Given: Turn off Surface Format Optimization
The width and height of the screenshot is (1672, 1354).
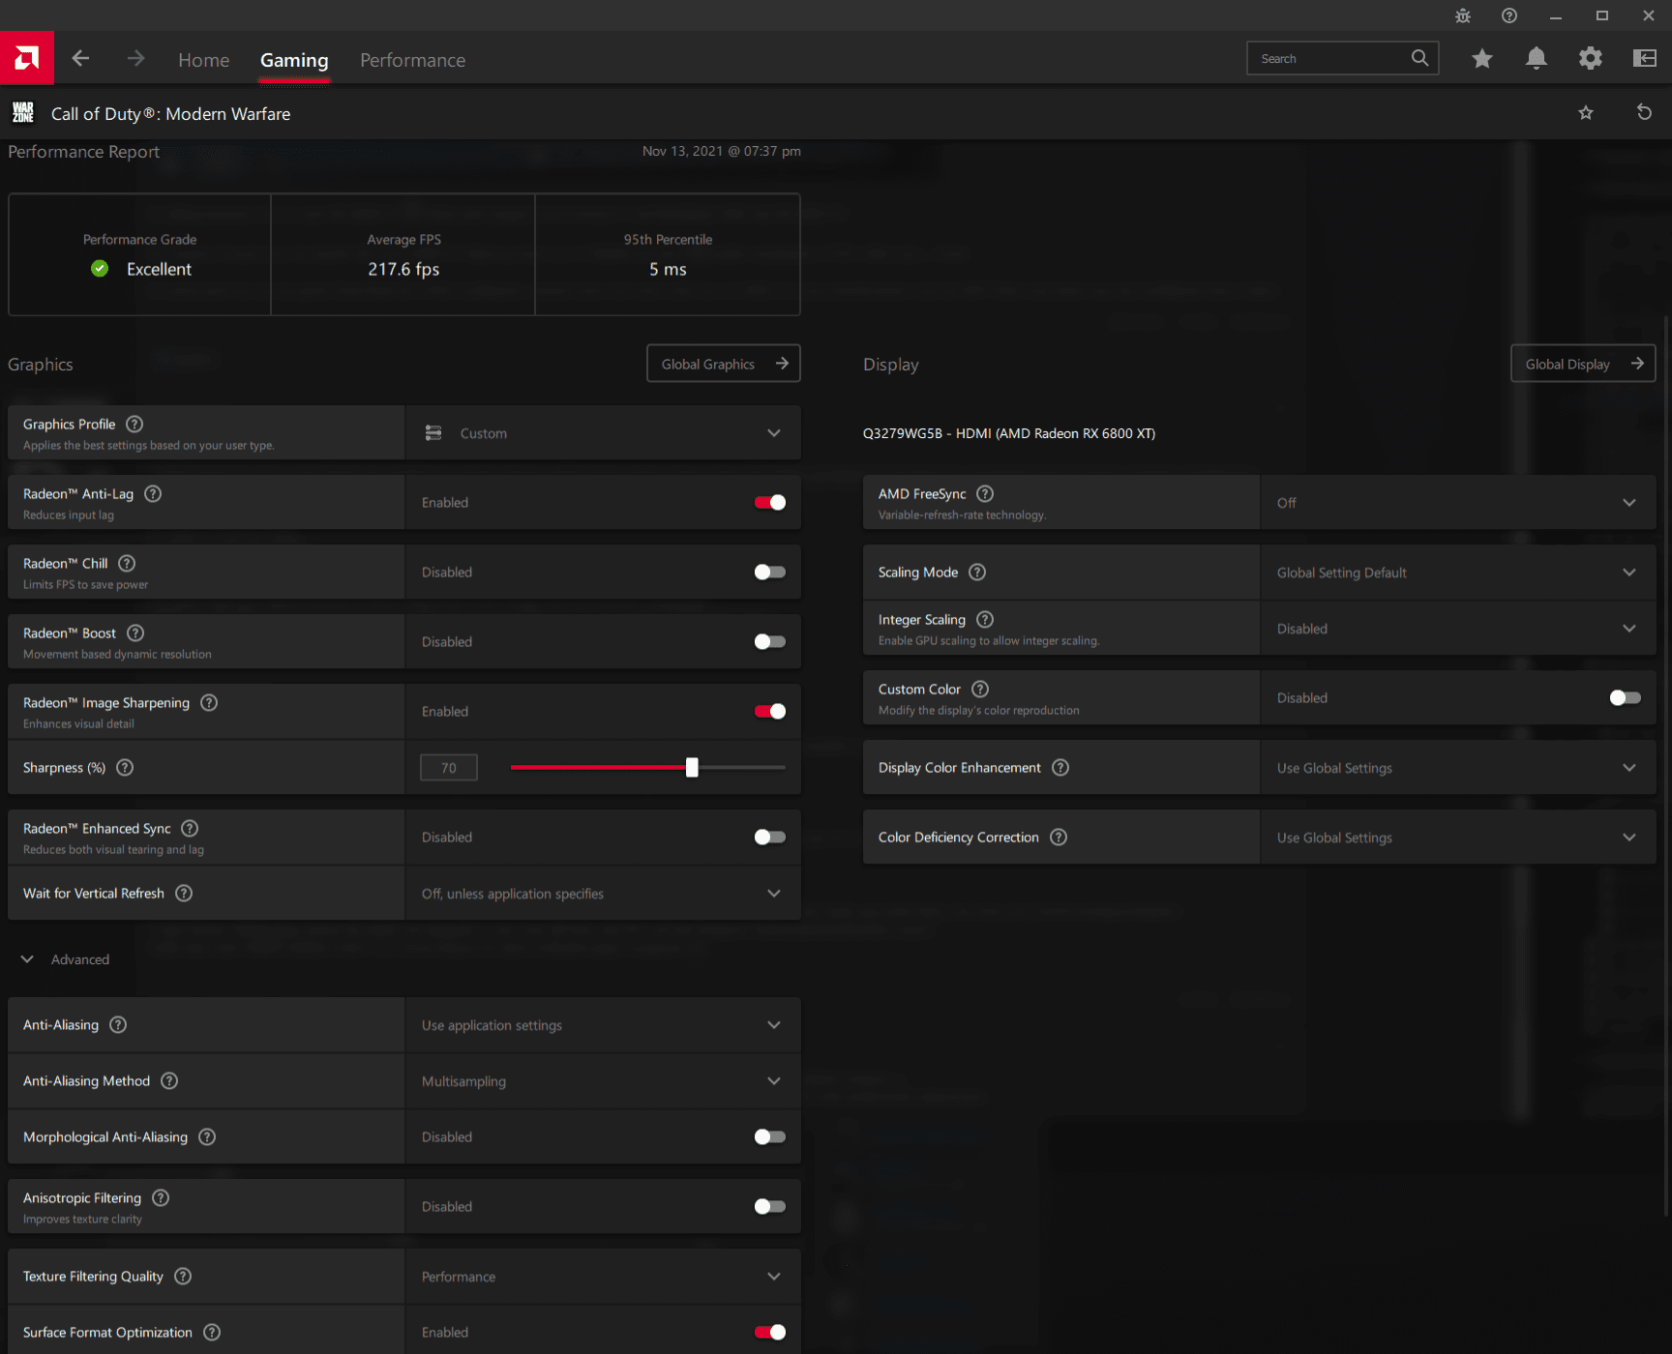Looking at the screenshot, I should tap(770, 1332).
